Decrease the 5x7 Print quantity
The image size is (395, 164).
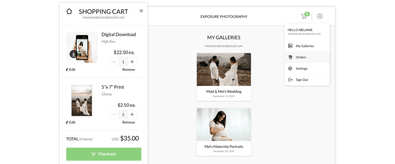tap(114, 114)
